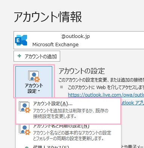144x148 pixels.
Task: Open the outlook.live.com/owa link
Action: (106, 95)
